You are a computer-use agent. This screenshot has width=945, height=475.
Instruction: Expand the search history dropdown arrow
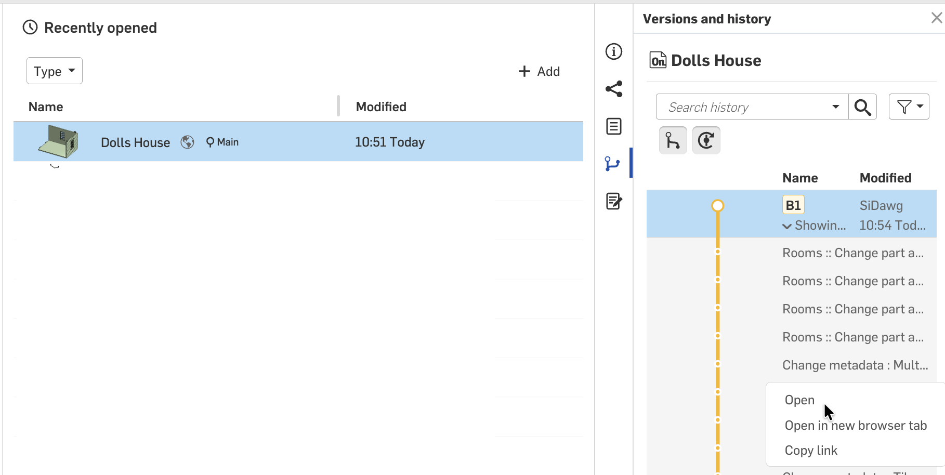coord(835,107)
